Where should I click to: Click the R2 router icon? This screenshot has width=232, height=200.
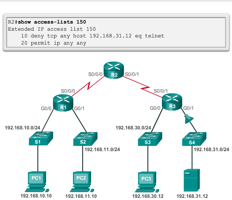click(x=114, y=70)
